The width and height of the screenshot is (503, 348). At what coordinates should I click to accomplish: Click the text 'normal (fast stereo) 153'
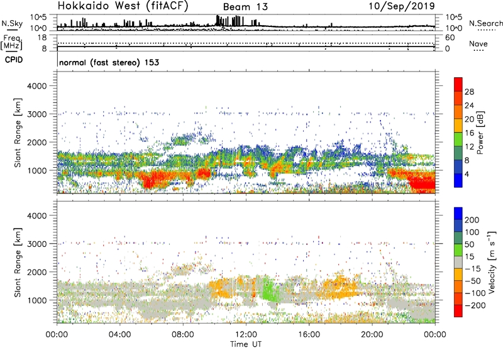pos(109,62)
